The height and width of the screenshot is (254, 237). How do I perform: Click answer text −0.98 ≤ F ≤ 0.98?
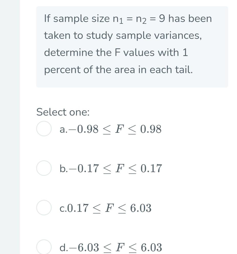coord(115,129)
